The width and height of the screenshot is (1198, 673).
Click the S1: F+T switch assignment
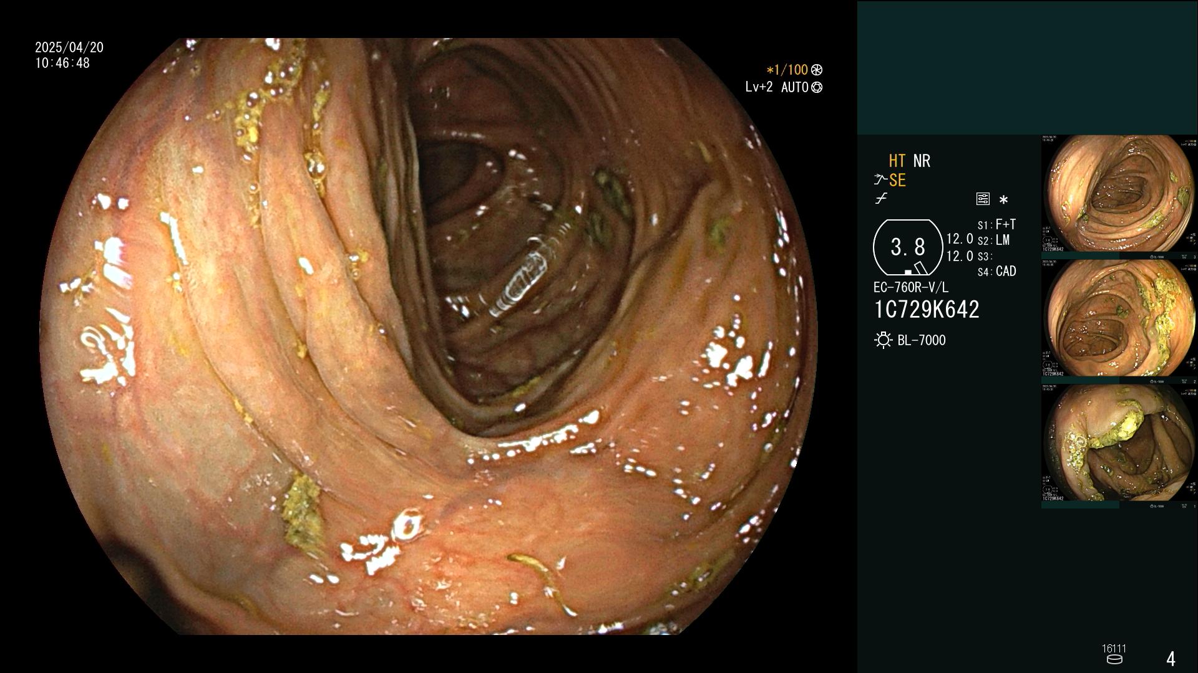[x=996, y=224]
